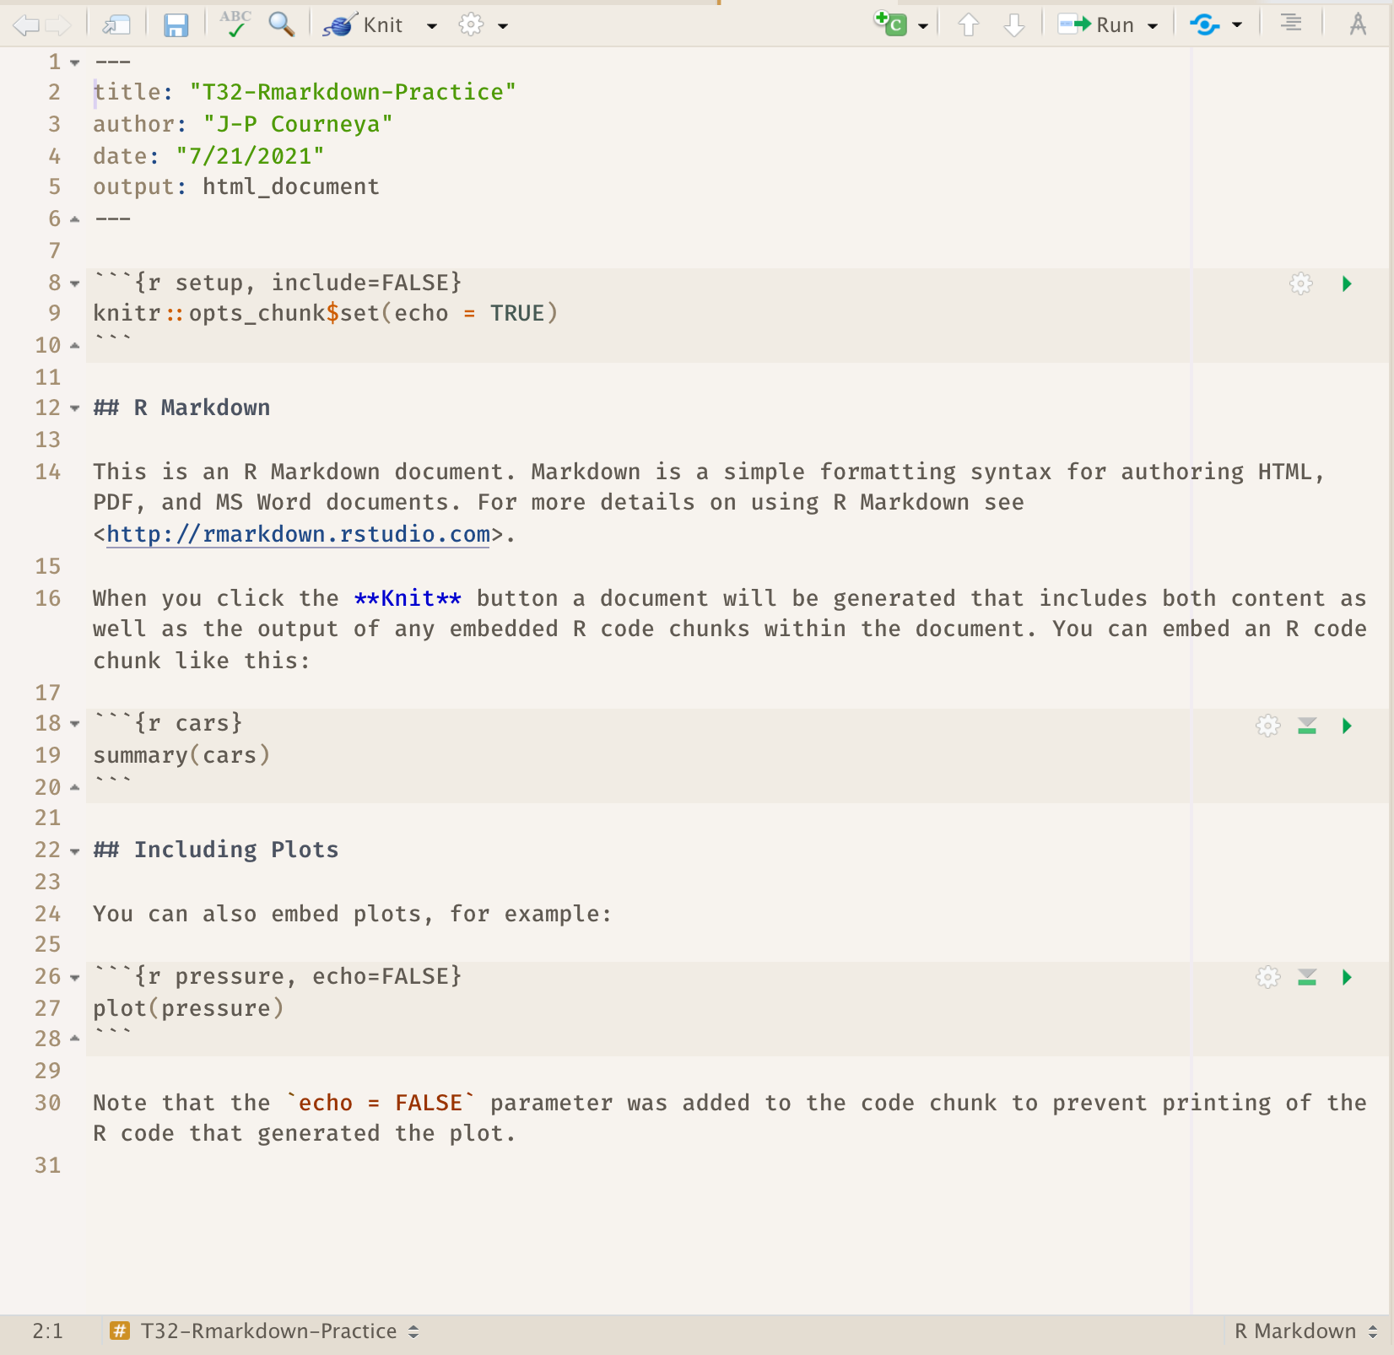Save the current document
The image size is (1394, 1355).
175,25
